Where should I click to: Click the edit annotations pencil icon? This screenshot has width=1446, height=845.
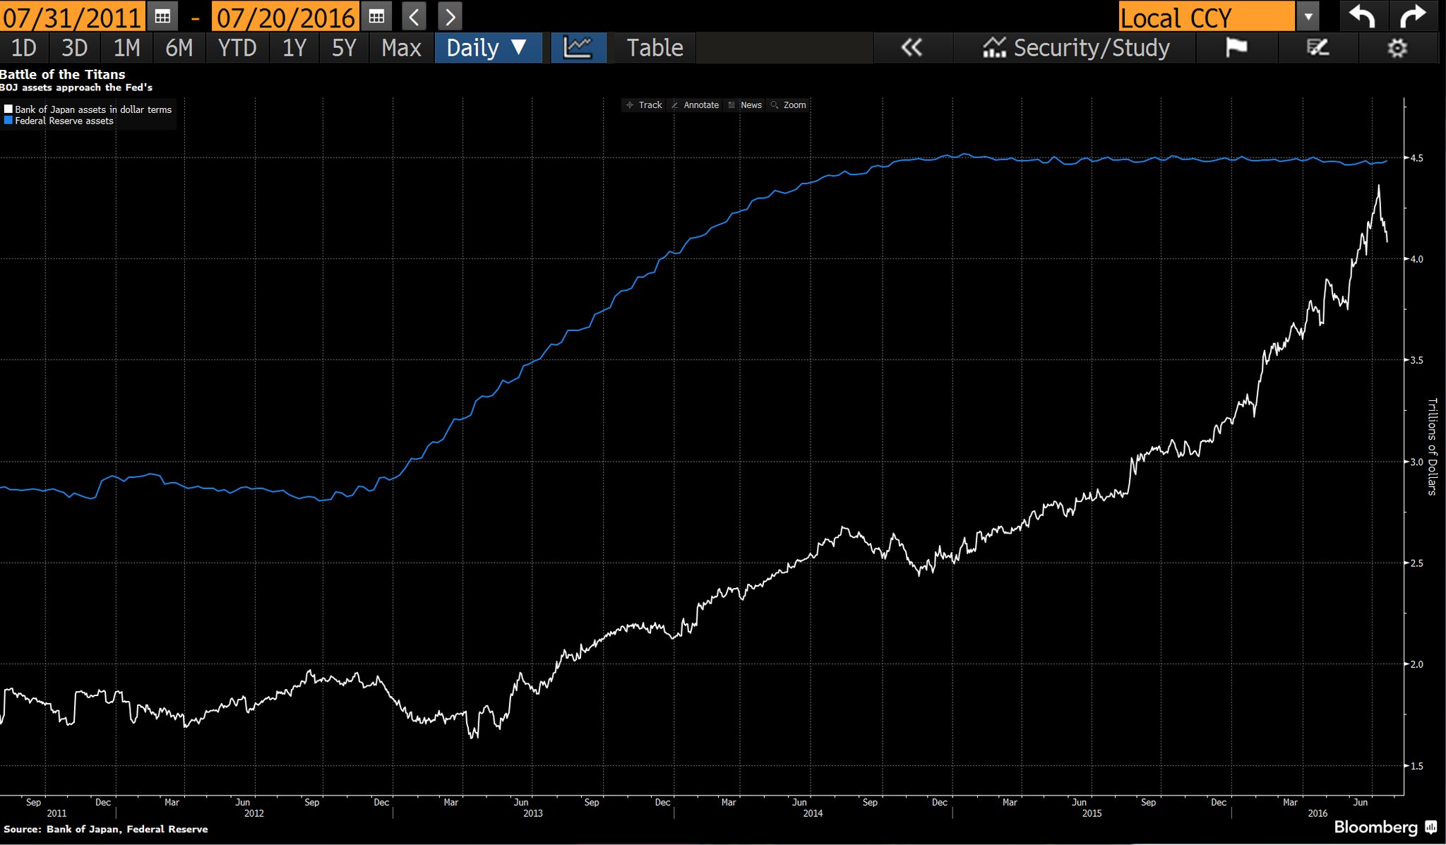click(x=1317, y=48)
